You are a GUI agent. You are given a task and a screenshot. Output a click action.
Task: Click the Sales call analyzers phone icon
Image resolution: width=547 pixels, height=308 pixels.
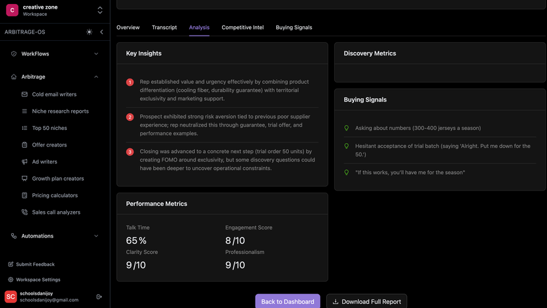[x=24, y=212]
